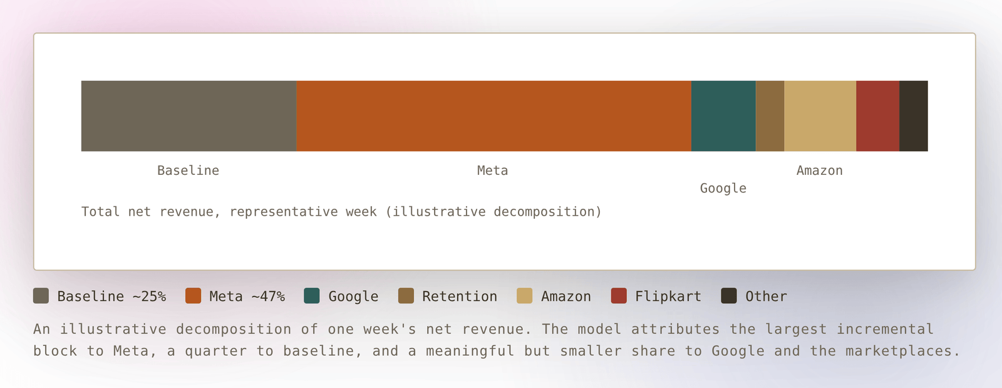Click the Retention brown legend swatch
The image size is (1002, 388).
tap(406, 296)
